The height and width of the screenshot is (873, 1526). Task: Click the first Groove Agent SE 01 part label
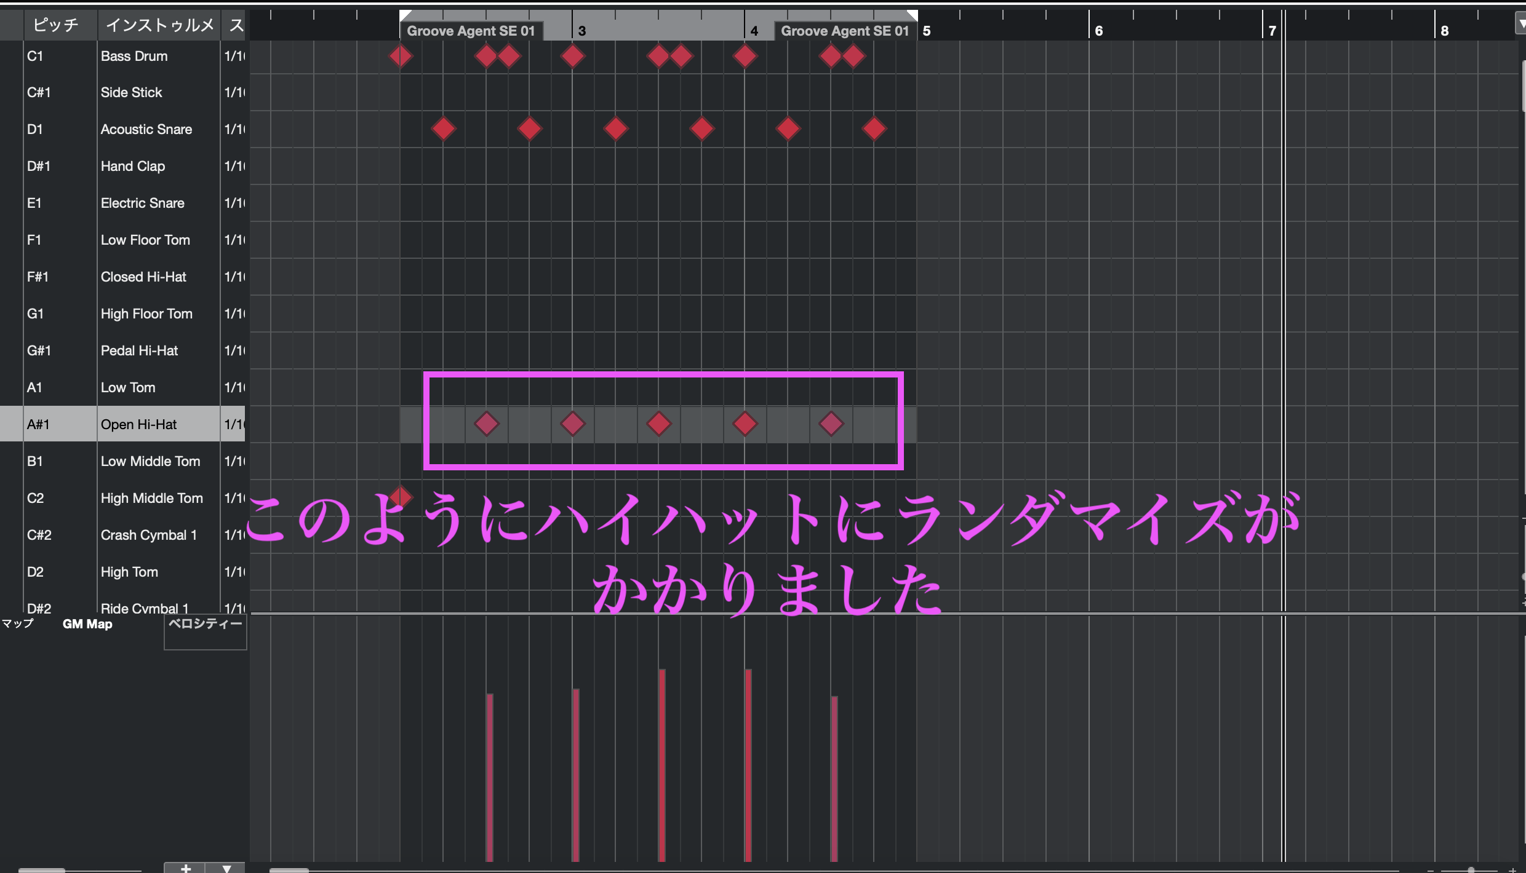coord(471,31)
